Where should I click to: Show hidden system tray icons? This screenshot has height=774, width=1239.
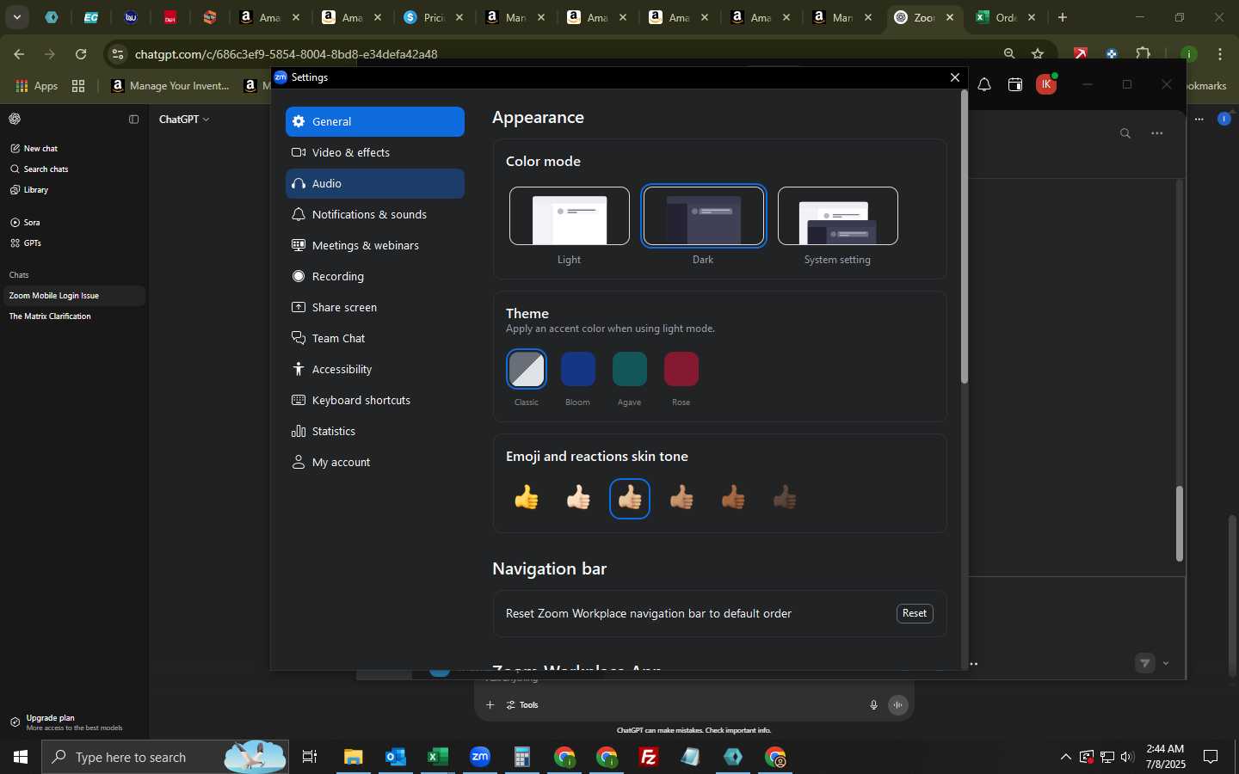pyautogui.click(x=1065, y=757)
